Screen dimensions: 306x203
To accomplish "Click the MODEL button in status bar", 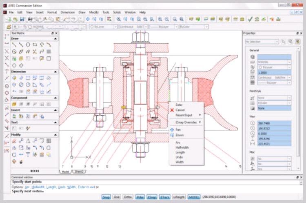I will (x=194, y=197).
